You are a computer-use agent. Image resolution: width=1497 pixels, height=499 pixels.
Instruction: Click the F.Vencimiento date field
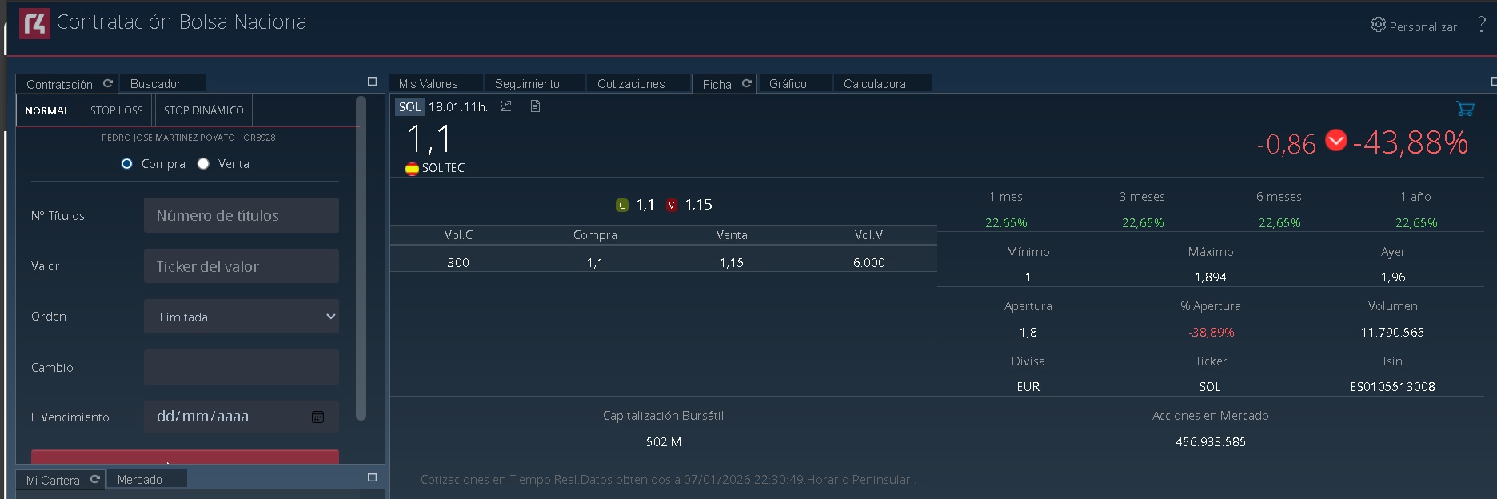click(242, 417)
